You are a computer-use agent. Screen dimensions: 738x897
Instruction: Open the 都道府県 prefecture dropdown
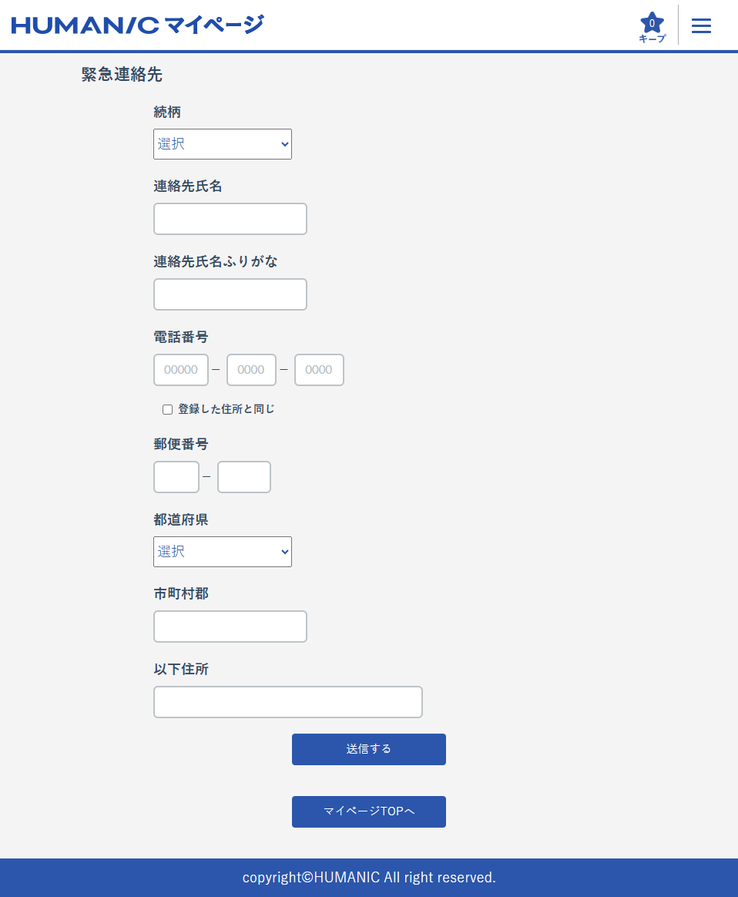click(222, 552)
